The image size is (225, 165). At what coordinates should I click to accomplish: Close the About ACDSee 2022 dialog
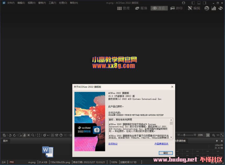172,87
